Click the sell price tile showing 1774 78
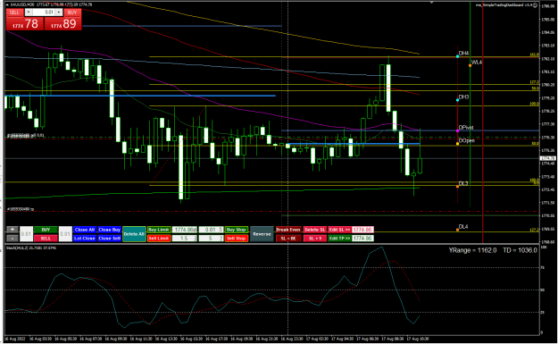 (25, 24)
